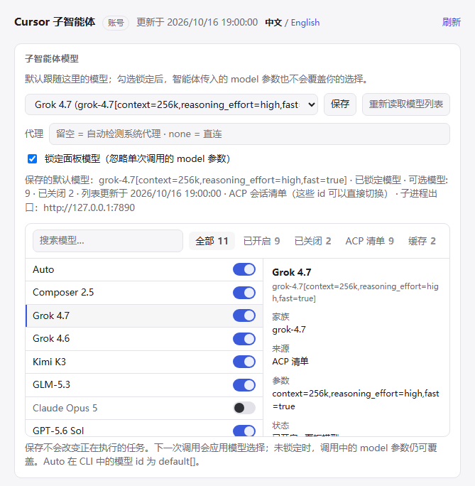Image resolution: width=475 pixels, height=486 pixels.
Task: Click the 账号 badge
Action: (x=116, y=23)
